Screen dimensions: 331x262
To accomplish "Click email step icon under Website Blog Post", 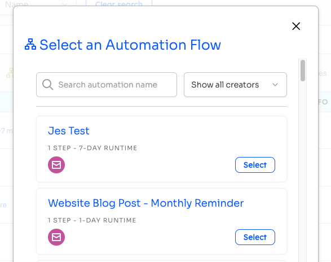I will pyautogui.click(x=56, y=237).
